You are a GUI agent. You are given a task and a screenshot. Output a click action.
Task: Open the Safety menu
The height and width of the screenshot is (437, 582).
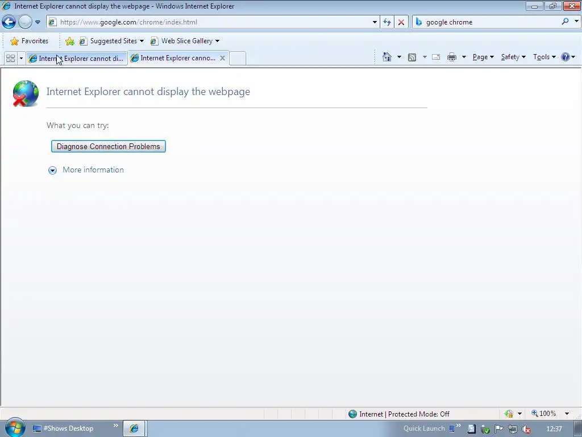[x=513, y=57]
